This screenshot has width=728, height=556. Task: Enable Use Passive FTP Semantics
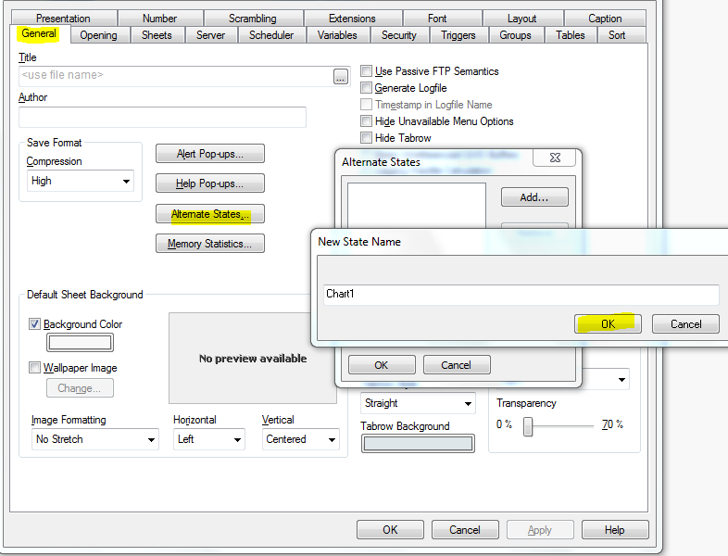point(367,71)
